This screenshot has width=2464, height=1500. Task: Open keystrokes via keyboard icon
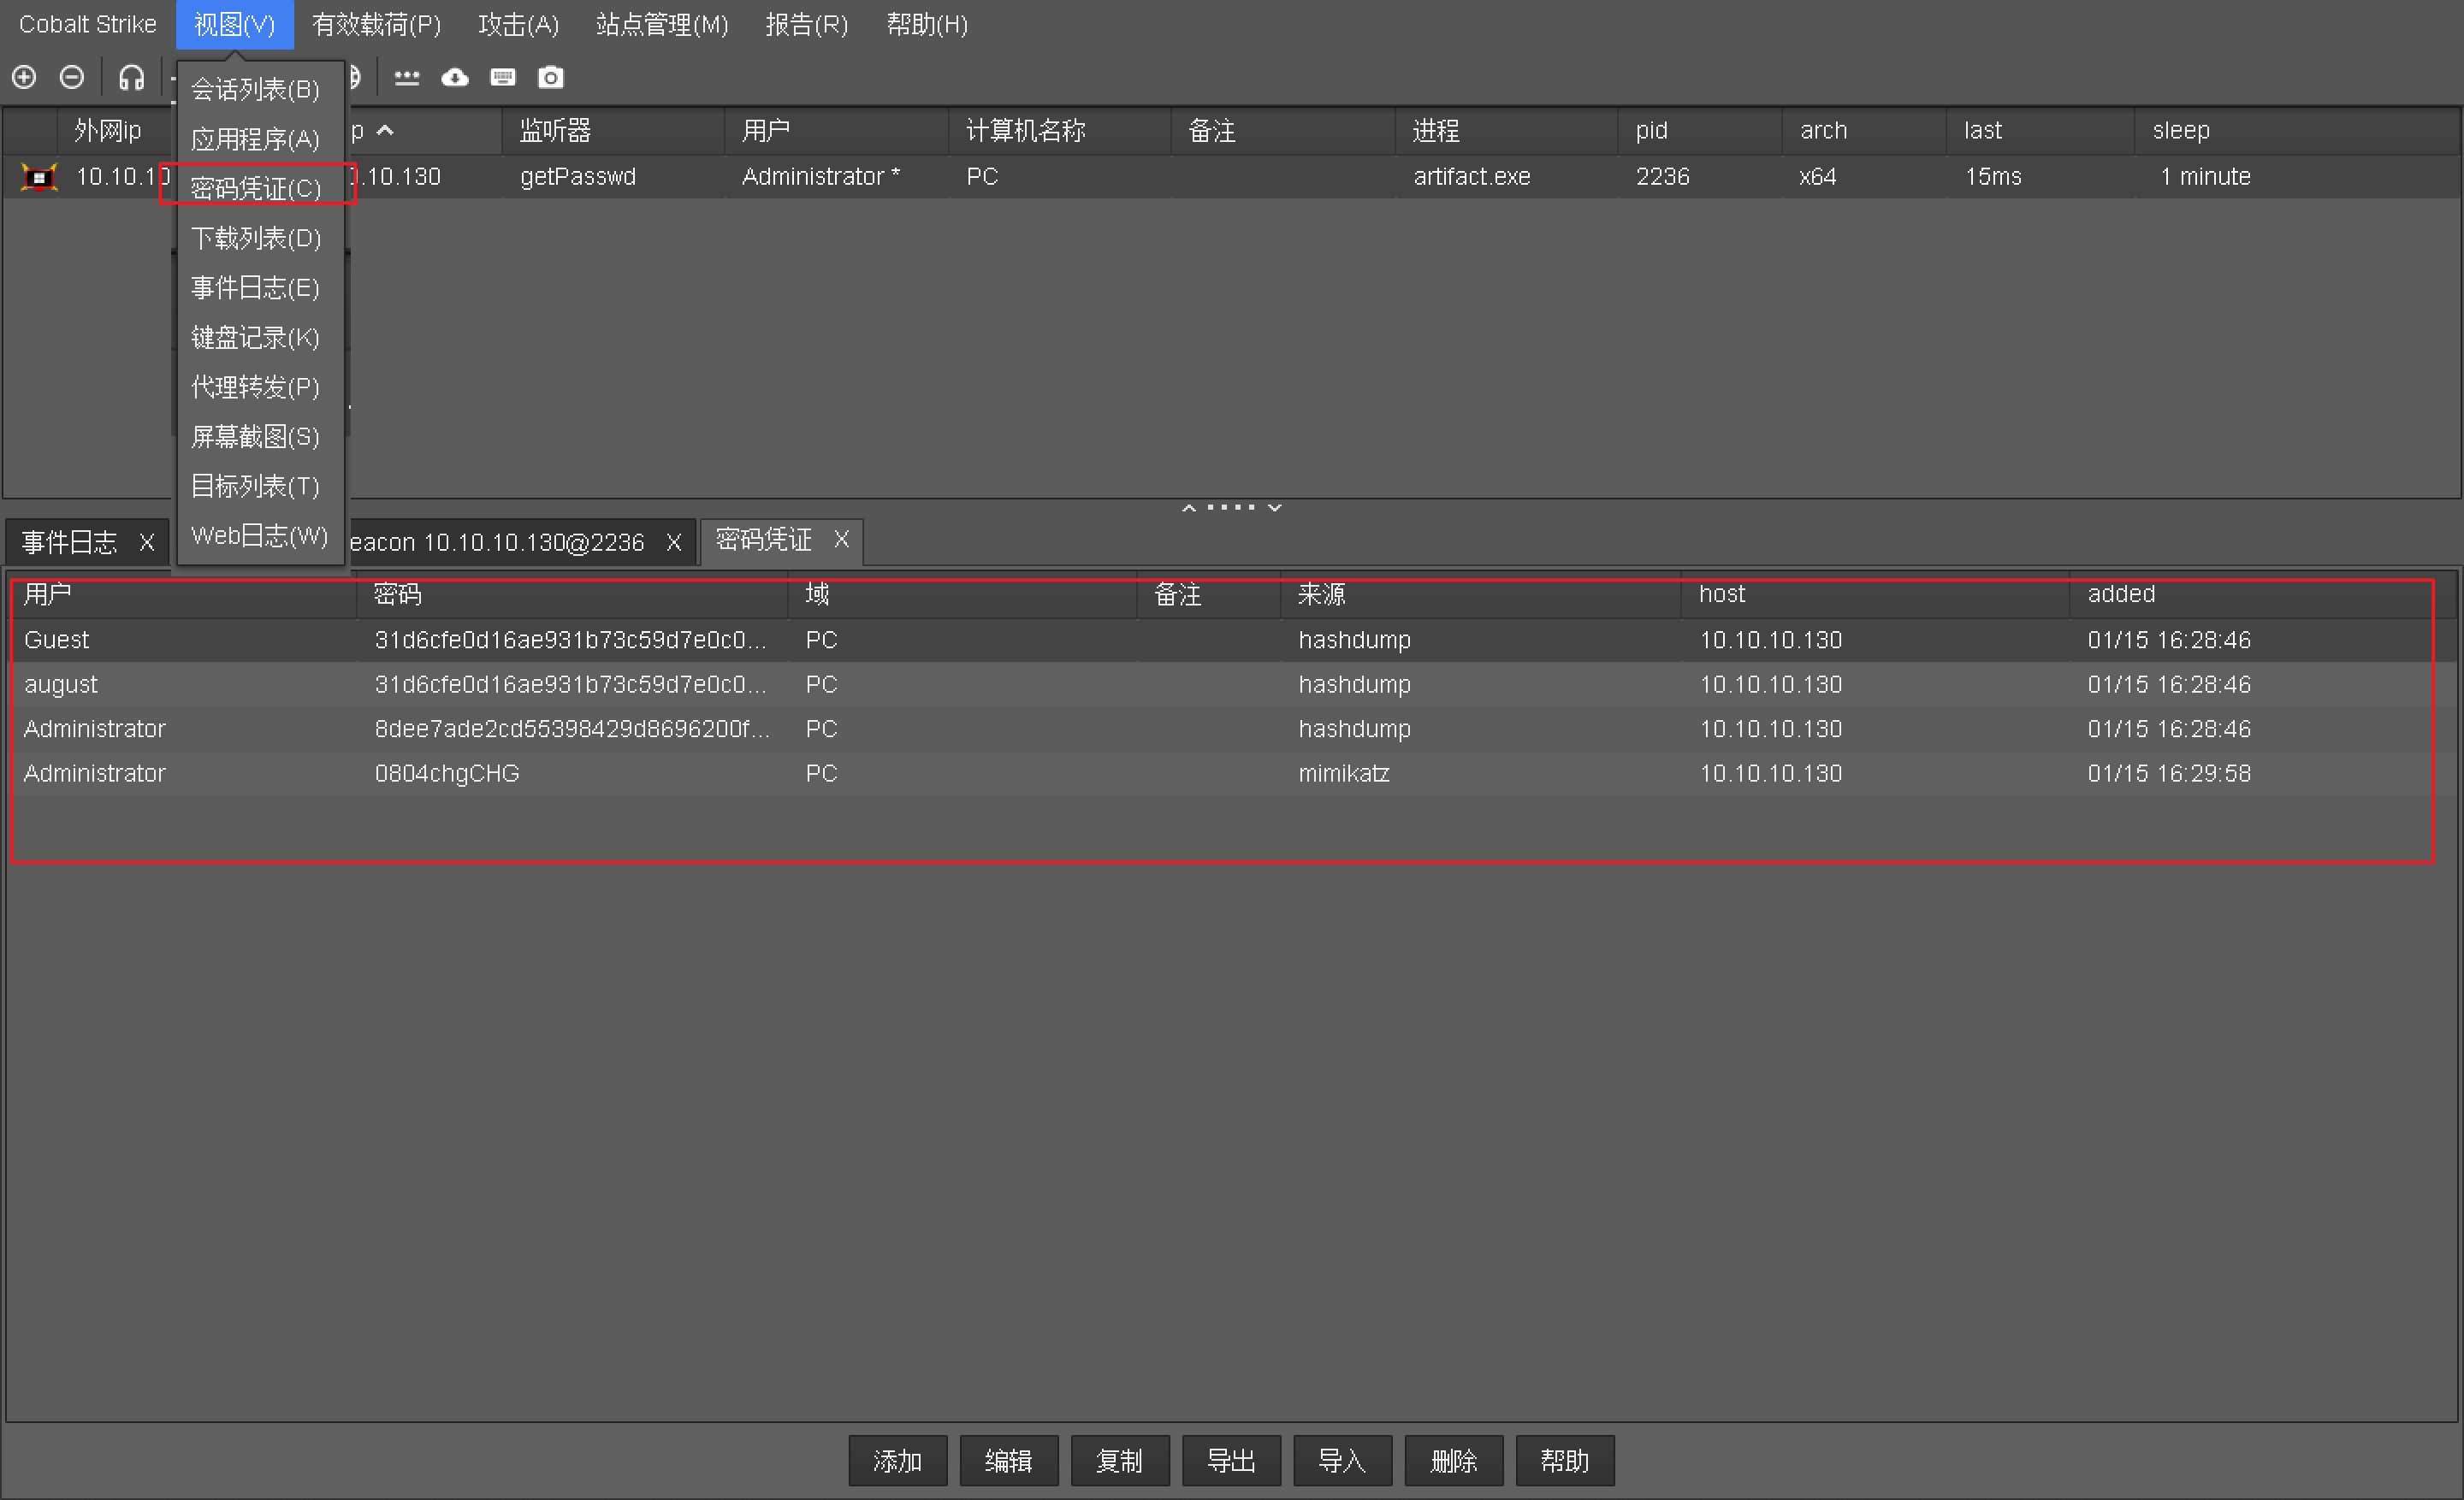click(503, 77)
